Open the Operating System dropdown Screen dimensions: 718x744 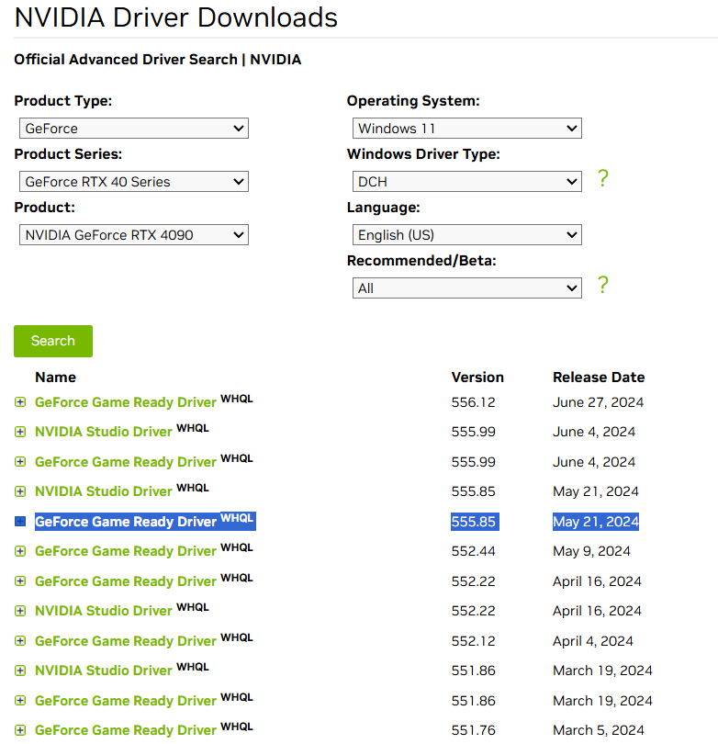click(466, 129)
